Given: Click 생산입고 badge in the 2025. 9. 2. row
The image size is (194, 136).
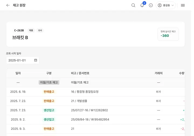Looking at the screenshot, I should point(49,119).
